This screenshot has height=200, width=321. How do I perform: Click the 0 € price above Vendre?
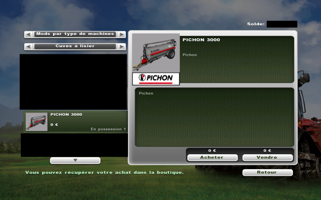[267, 151]
